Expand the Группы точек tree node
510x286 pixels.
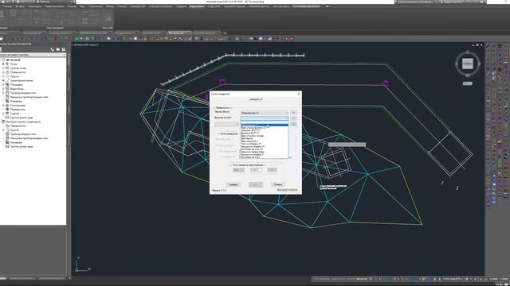coord(3,68)
